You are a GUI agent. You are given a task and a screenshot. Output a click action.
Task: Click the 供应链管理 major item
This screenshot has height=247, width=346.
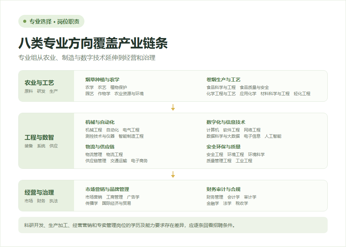coord(96,161)
